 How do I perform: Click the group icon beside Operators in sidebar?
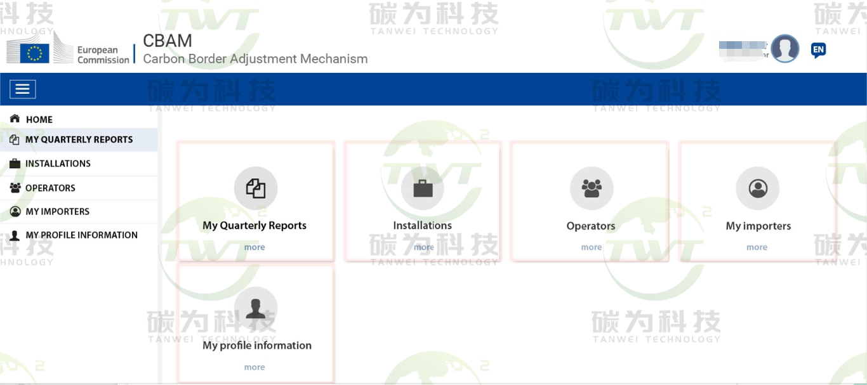15,188
